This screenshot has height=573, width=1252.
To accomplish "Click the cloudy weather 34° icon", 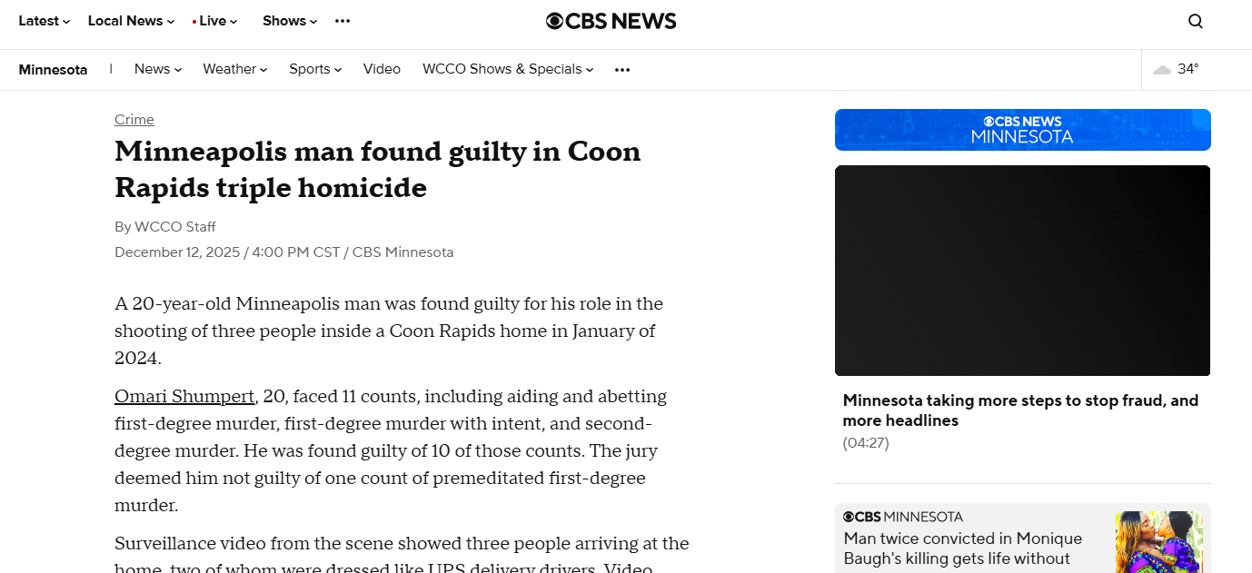I will point(1162,70).
